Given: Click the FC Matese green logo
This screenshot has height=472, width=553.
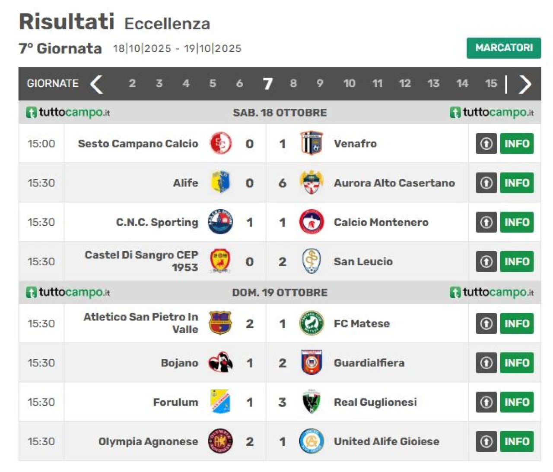Looking at the screenshot, I should click(x=311, y=323).
